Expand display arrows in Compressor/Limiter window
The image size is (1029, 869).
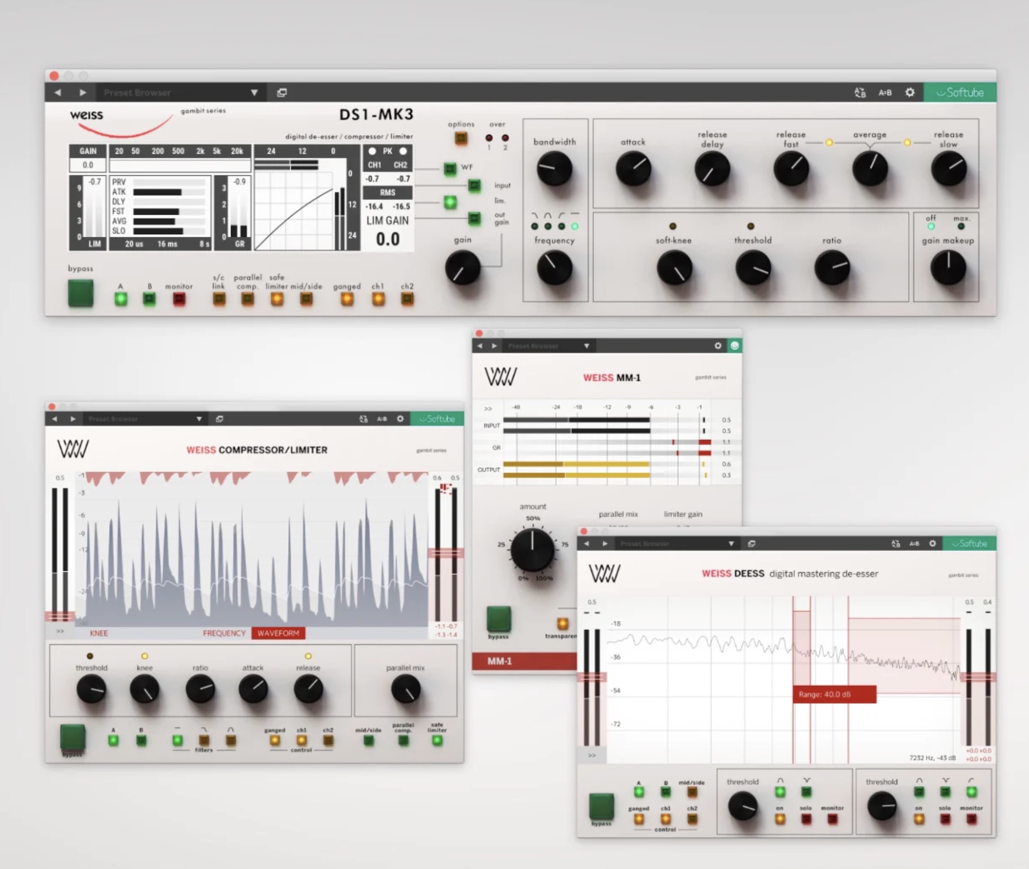pos(60,632)
